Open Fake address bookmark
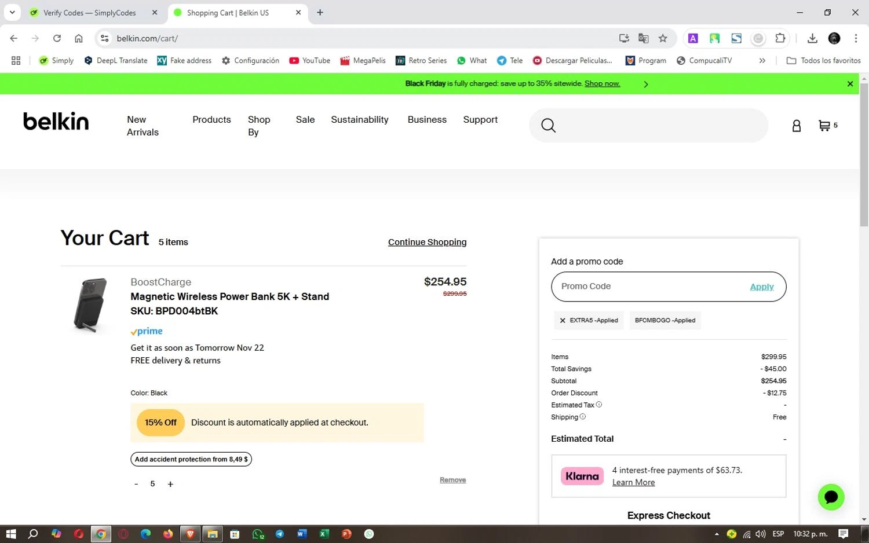Screen dimensions: 869x543 tap(184, 60)
